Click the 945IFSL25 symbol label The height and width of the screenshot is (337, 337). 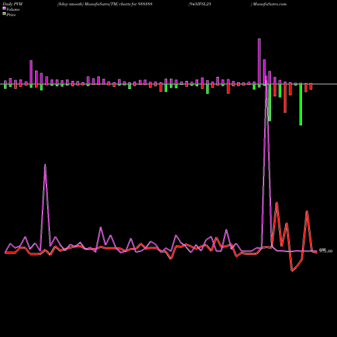(200, 4)
